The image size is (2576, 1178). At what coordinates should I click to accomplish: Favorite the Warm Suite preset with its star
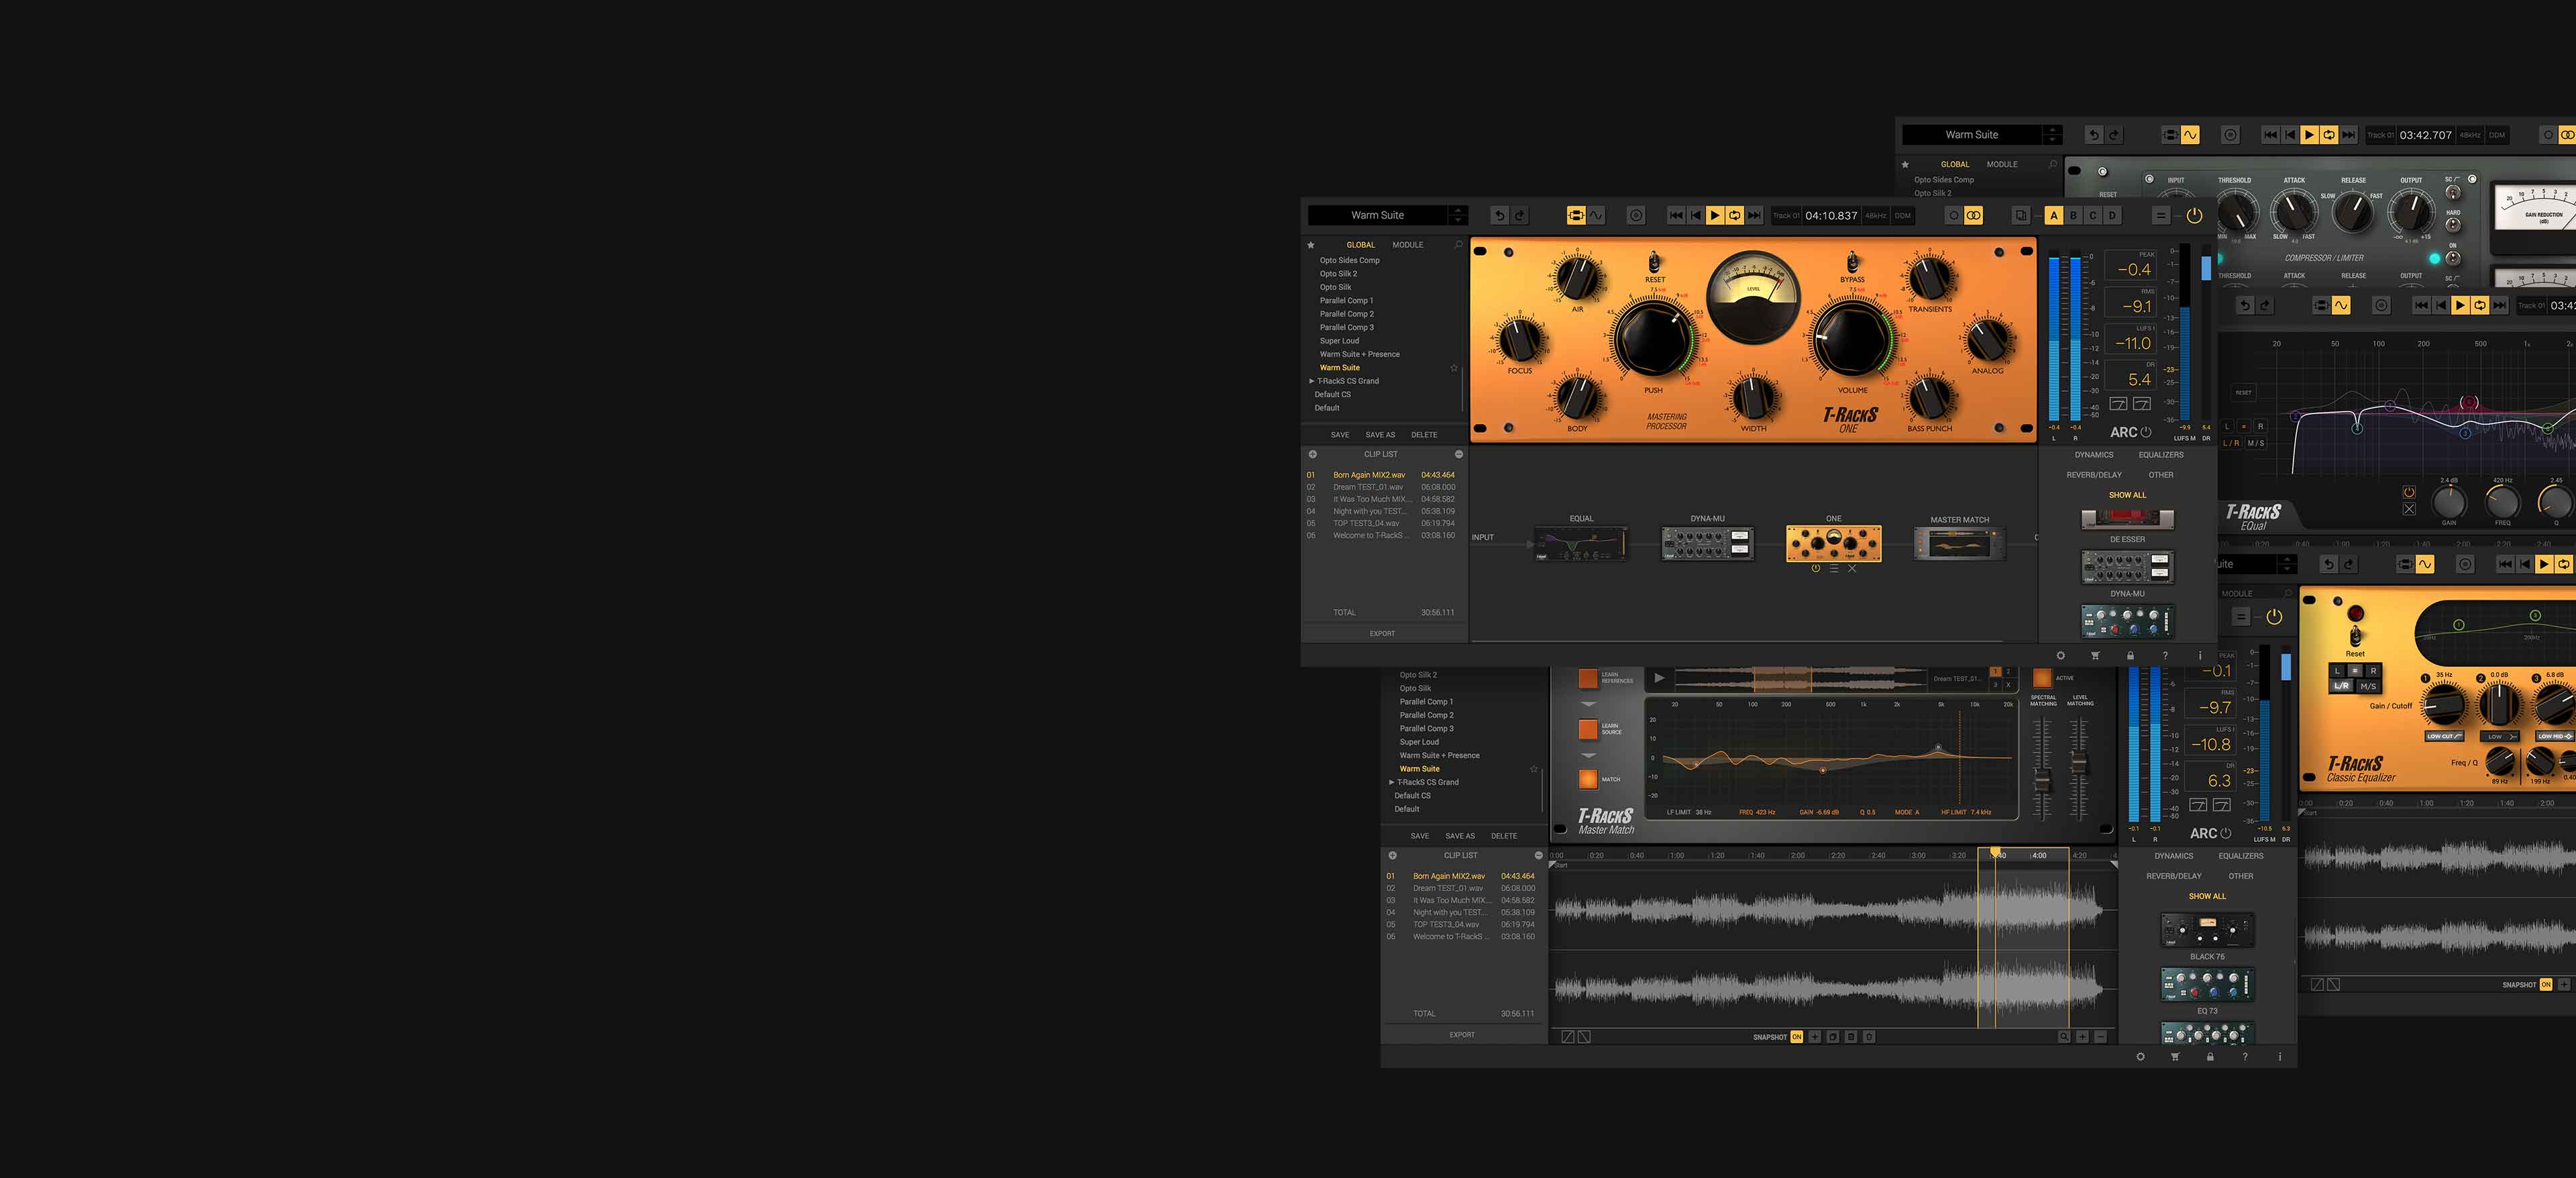pos(1454,368)
